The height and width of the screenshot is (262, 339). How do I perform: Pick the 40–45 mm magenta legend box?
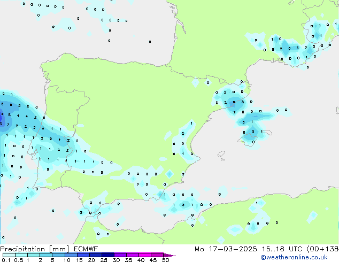(145, 255)
